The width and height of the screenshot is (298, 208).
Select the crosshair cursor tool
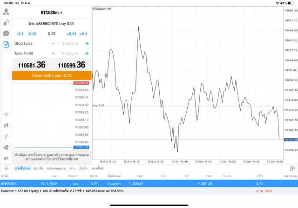6,114
